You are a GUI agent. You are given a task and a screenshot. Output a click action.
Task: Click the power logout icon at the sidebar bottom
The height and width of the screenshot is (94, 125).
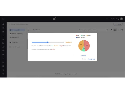coord(3,74)
